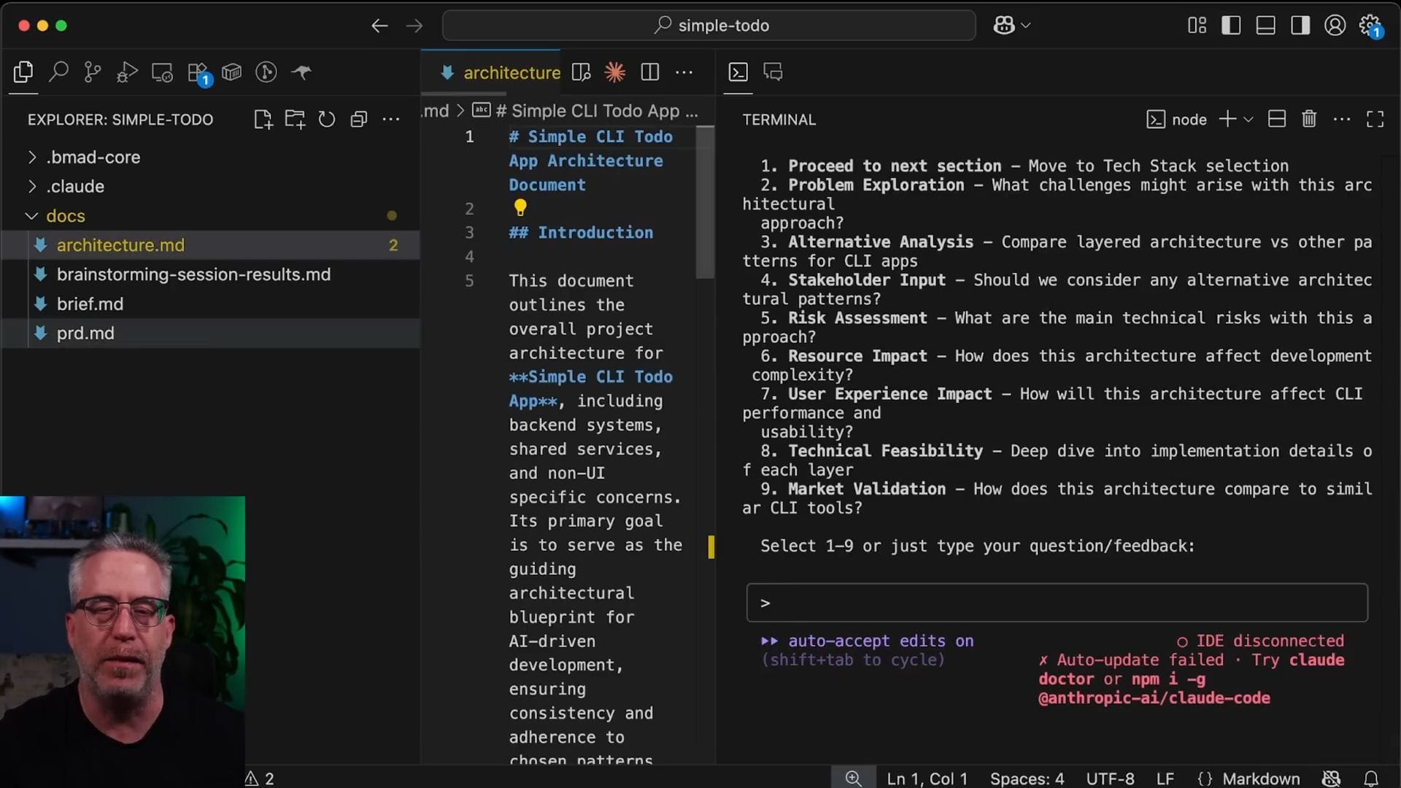This screenshot has width=1401, height=788.
Task: Click Markdown language mode in status bar
Action: coord(1260,779)
